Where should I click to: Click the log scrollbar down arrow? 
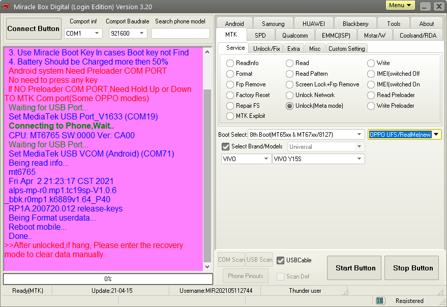207,267
